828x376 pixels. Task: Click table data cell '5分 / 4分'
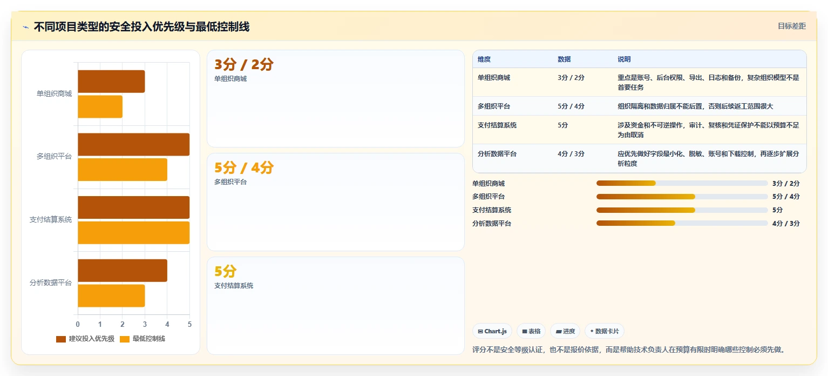[x=571, y=106]
